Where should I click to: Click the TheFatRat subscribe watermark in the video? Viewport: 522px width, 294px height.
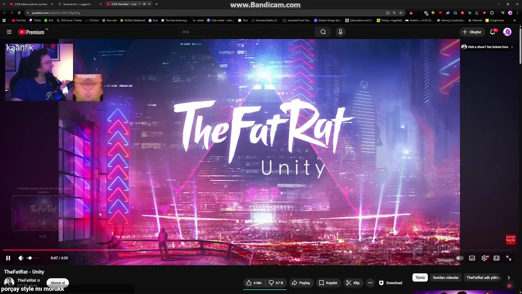coord(511,240)
